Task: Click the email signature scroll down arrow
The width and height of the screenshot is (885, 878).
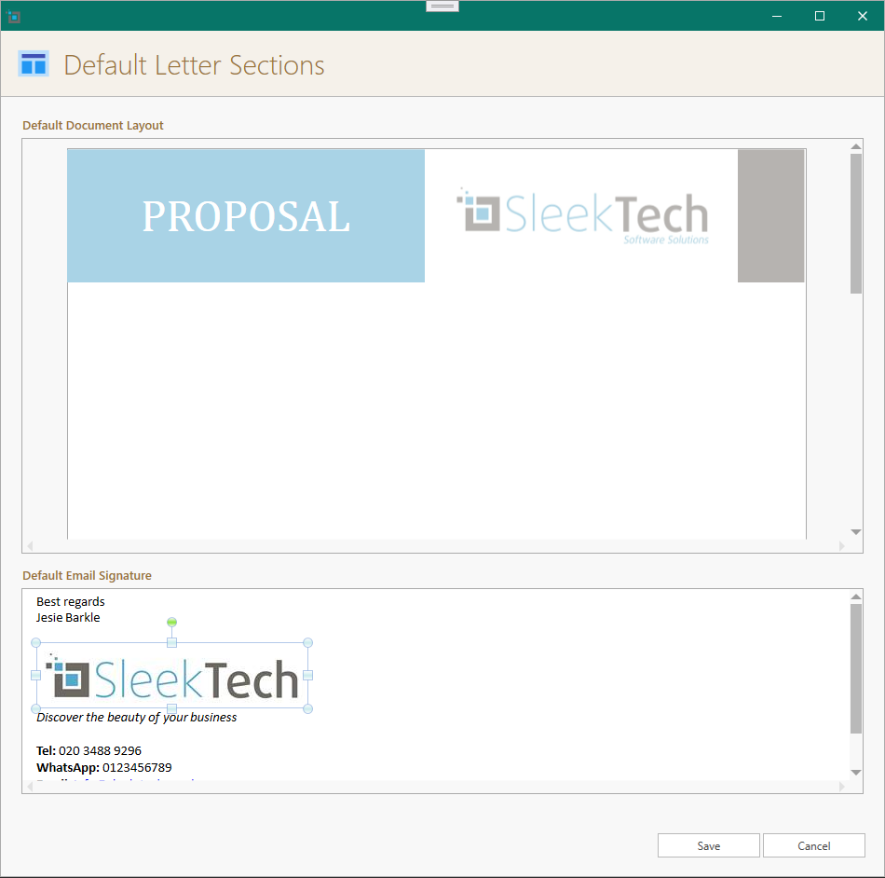Action: pyautogui.click(x=855, y=773)
